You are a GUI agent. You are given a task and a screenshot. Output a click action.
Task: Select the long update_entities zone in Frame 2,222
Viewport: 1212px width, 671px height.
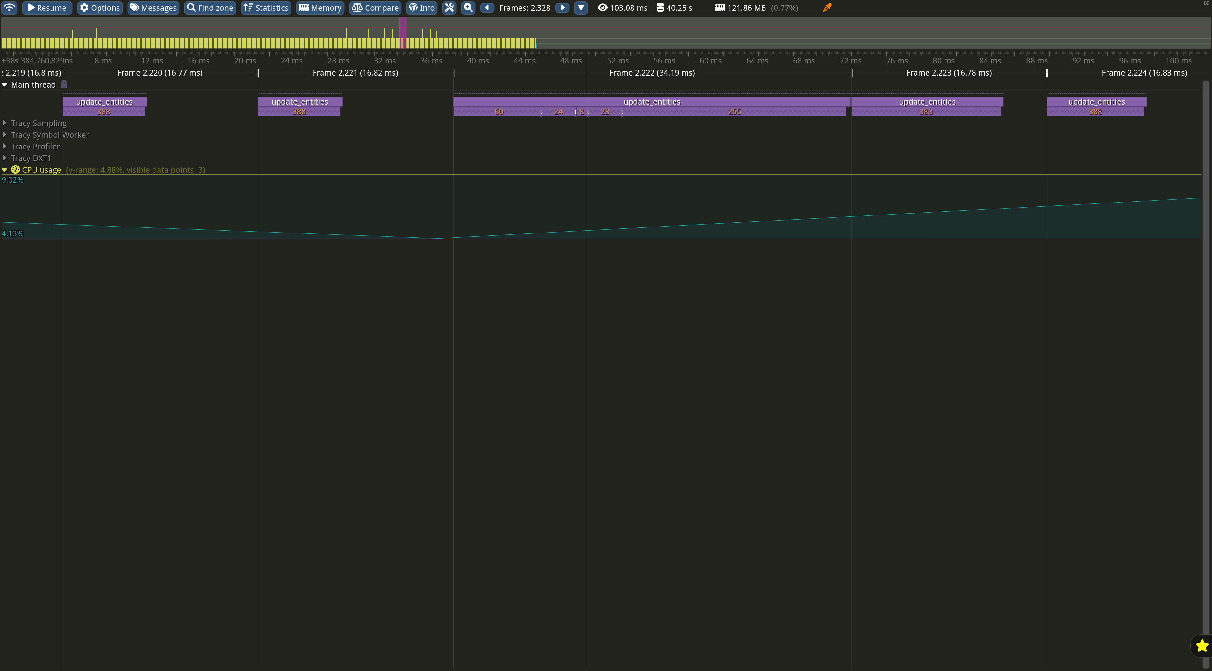tap(652, 102)
